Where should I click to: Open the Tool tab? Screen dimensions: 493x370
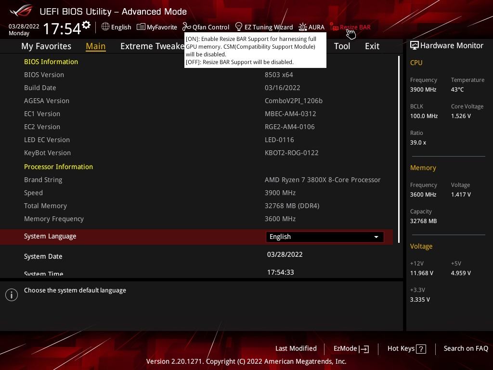point(342,46)
